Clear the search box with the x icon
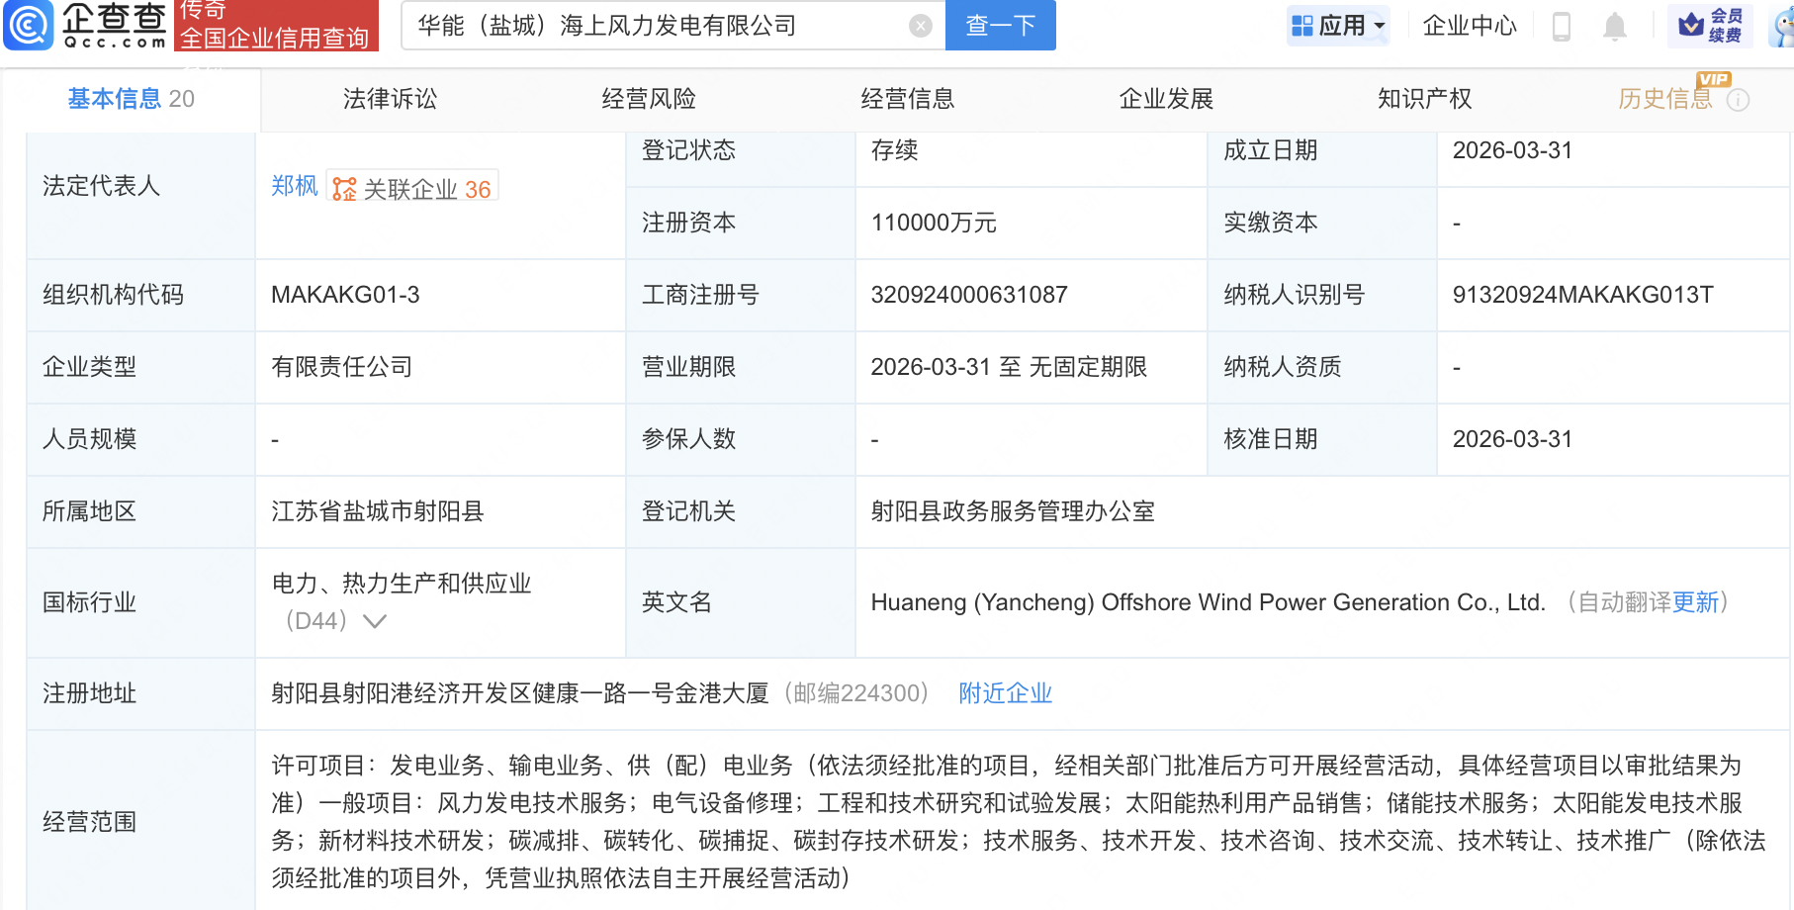The image size is (1794, 910). (x=920, y=26)
